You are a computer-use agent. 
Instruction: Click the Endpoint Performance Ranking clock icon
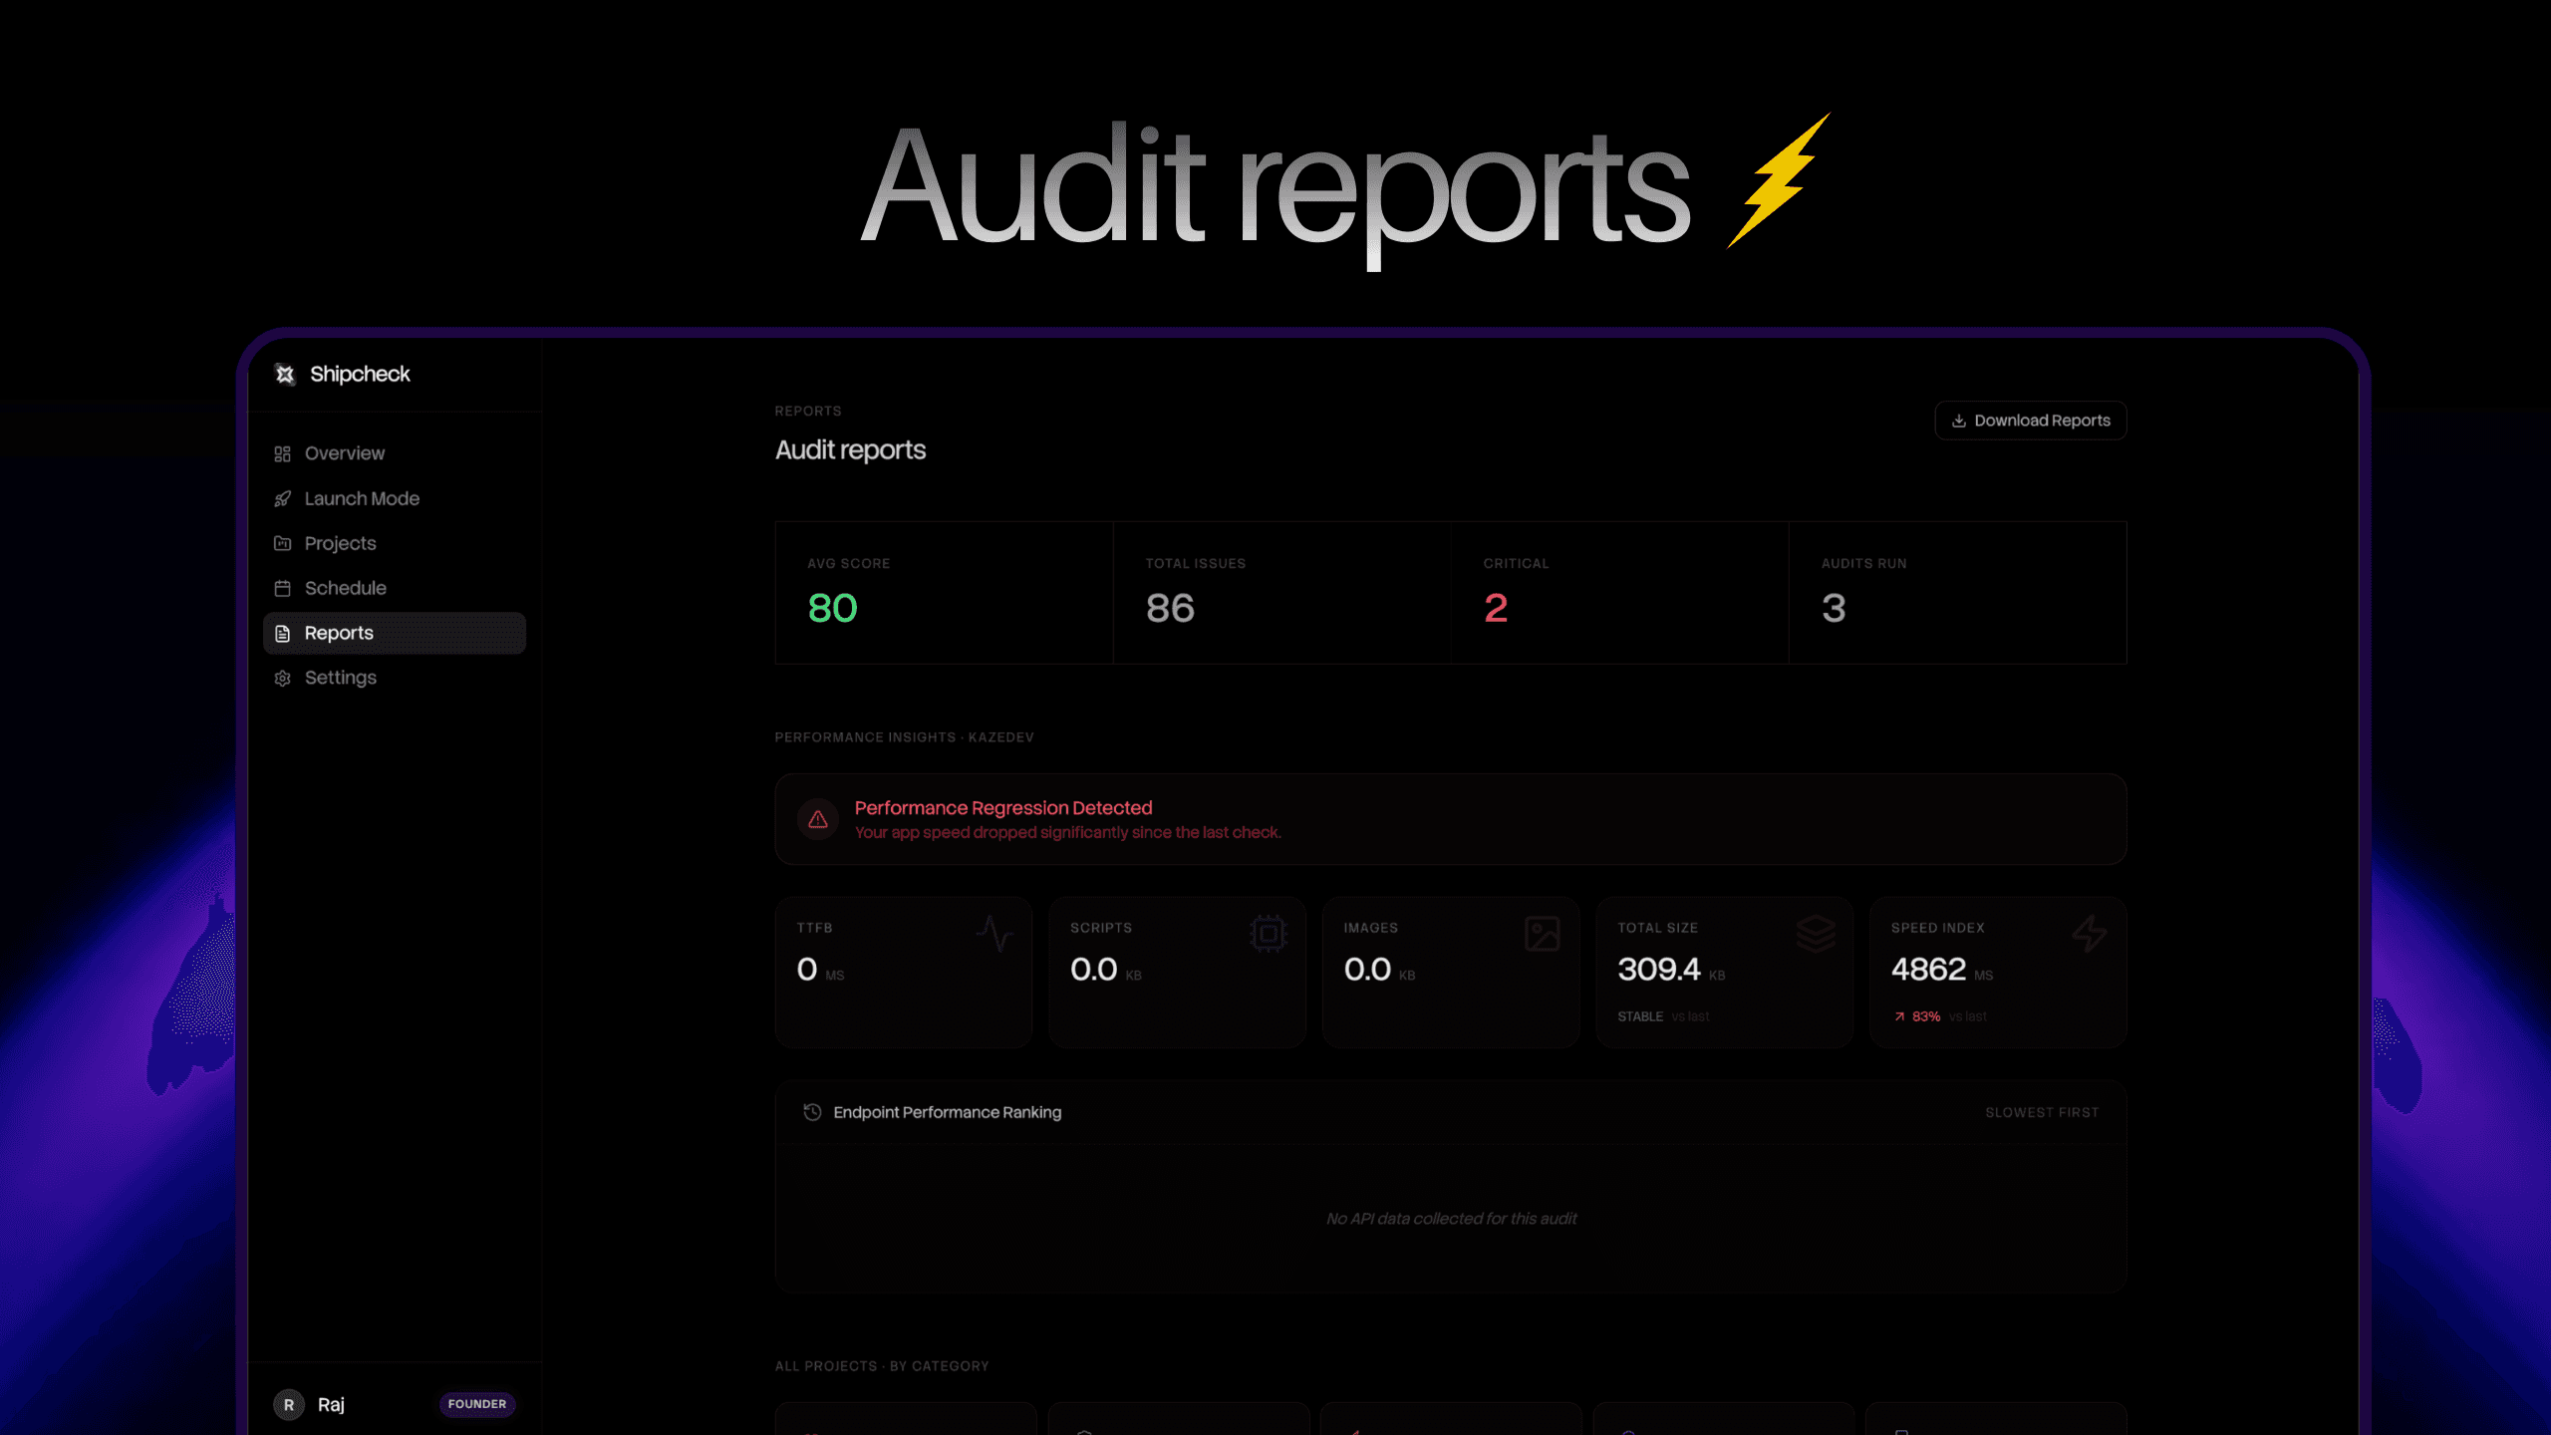point(810,1112)
